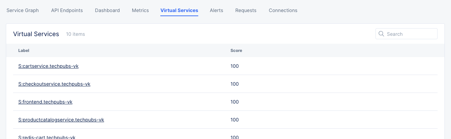Click score 100 in the cartservice row
This screenshot has height=139, width=451.
(234, 66)
